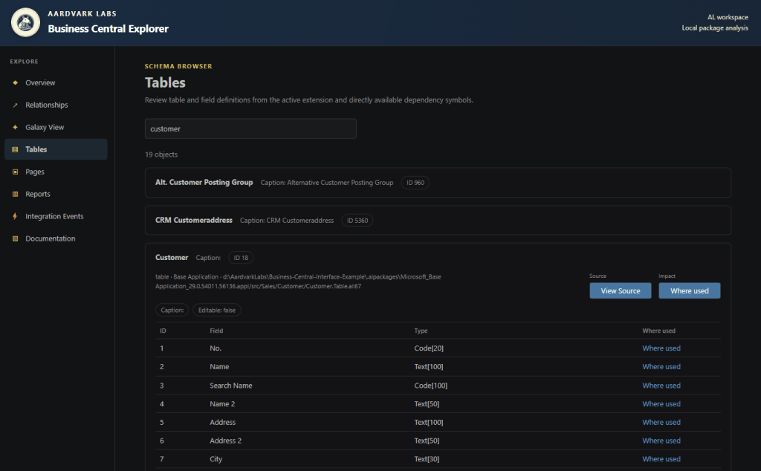Show Integration Events

pos(56,216)
